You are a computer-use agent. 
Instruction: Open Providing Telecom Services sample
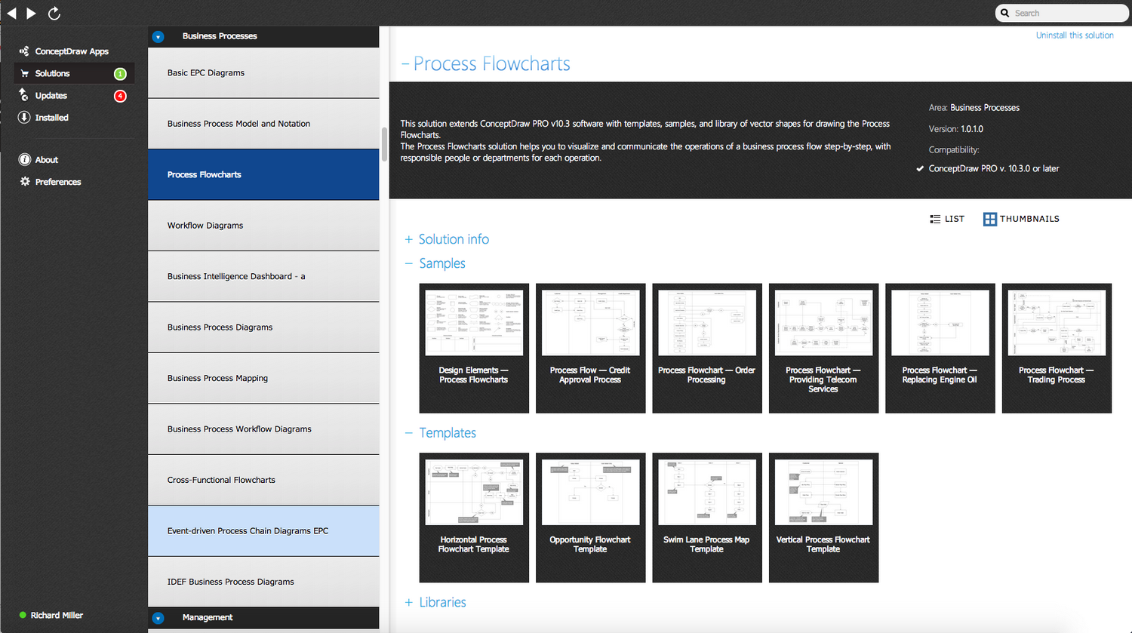point(823,349)
